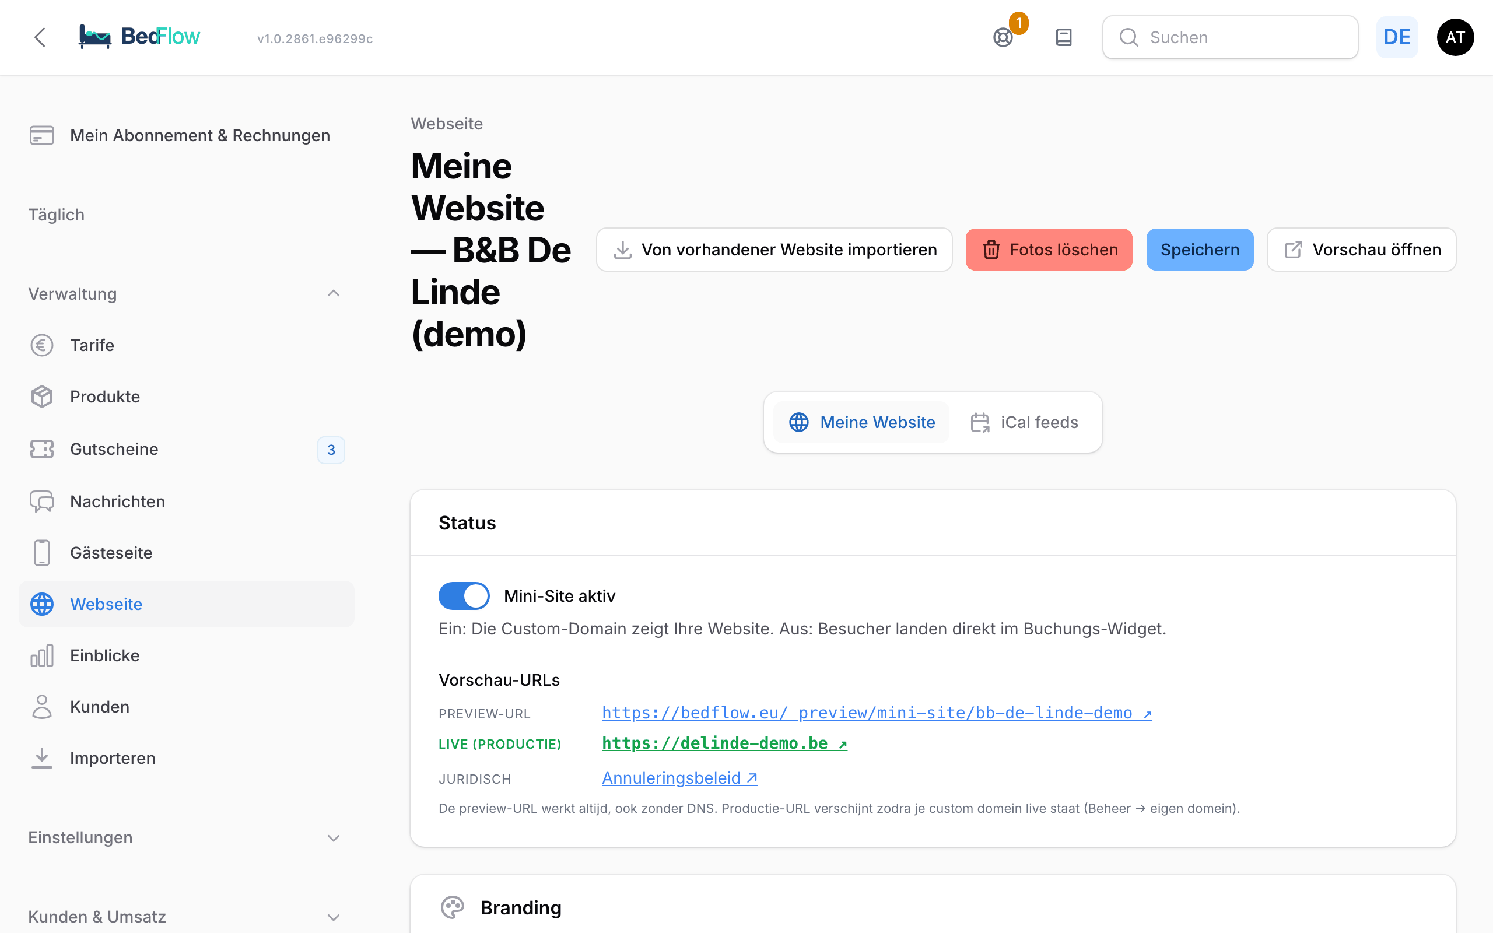Click the Täglich sidebar heading
Screen dimensions: 1493x933
[56, 215]
